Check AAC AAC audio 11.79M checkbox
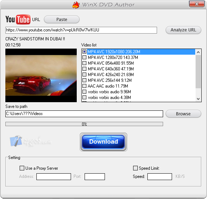Viewport: 207px width, 199px height. [85, 86]
